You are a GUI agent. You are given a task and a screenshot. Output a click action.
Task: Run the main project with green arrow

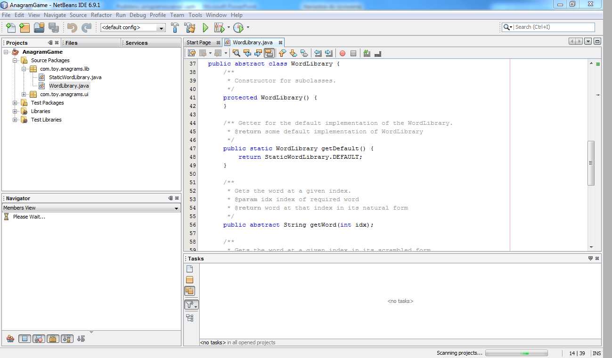click(x=205, y=27)
